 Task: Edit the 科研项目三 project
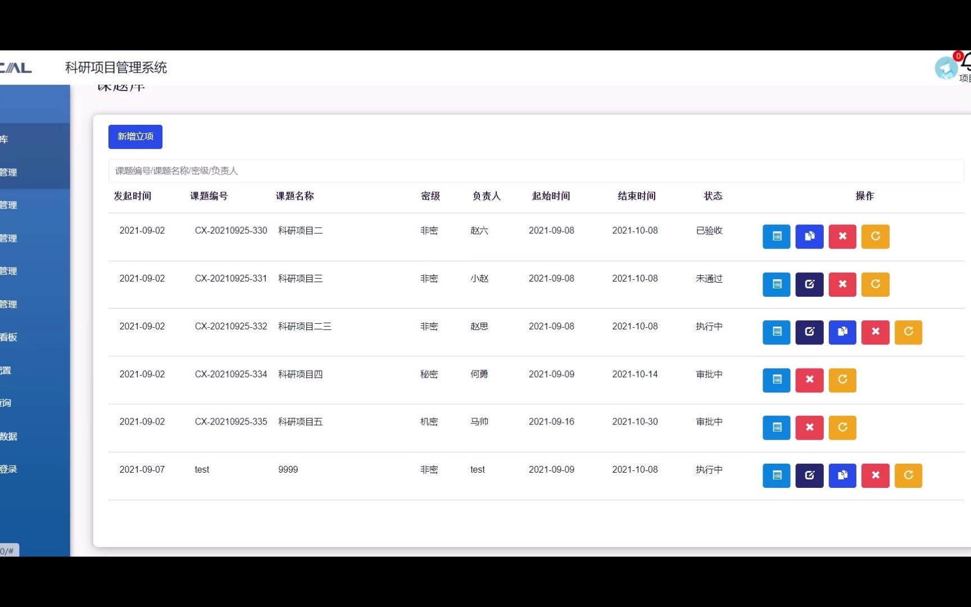809,284
